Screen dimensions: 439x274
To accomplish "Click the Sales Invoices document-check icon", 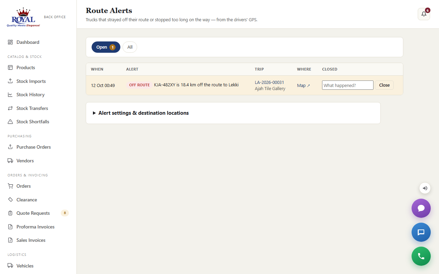I will [10, 240].
